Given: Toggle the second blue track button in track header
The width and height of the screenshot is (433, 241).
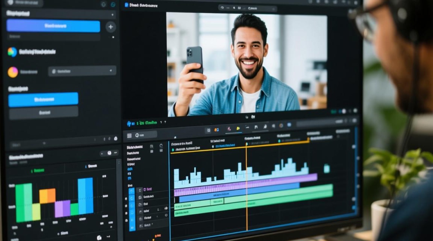Looking at the screenshot, I should (x=132, y=198).
